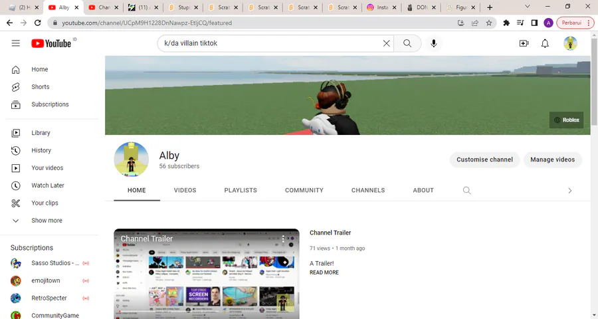Switch to the VIDEOS channel tab

pyautogui.click(x=185, y=191)
